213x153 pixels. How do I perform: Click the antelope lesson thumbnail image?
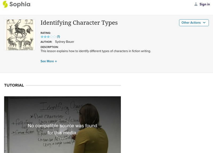(20, 35)
